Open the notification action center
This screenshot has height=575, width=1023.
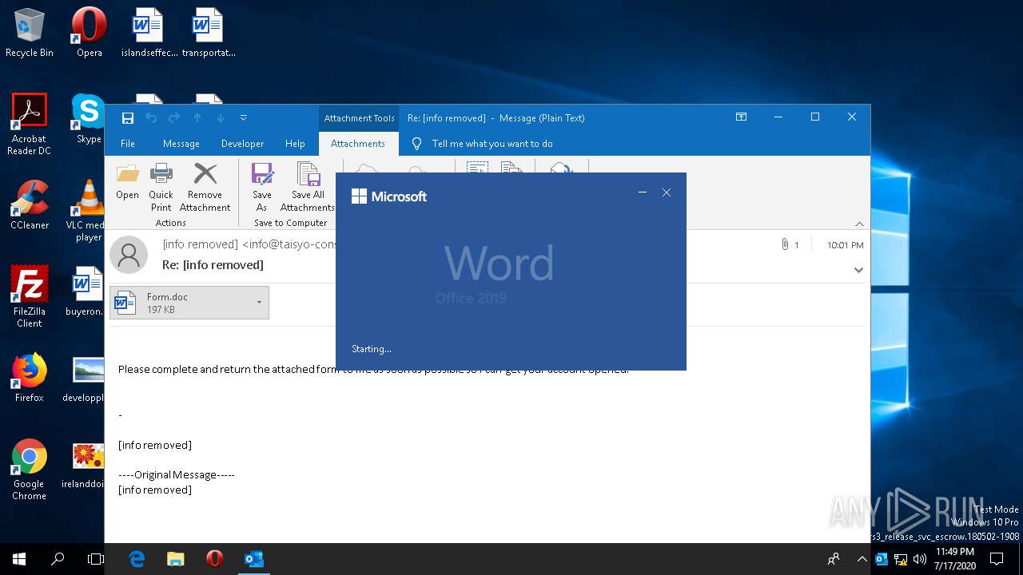coord(997,559)
